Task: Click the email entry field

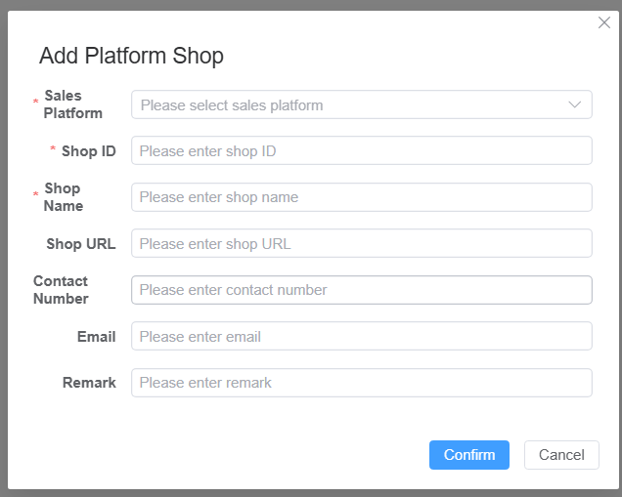Action: (361, 337)
